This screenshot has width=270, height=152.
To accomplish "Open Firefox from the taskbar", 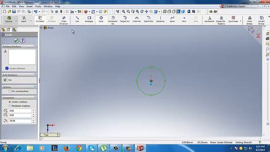I will [x=67, y=148].
